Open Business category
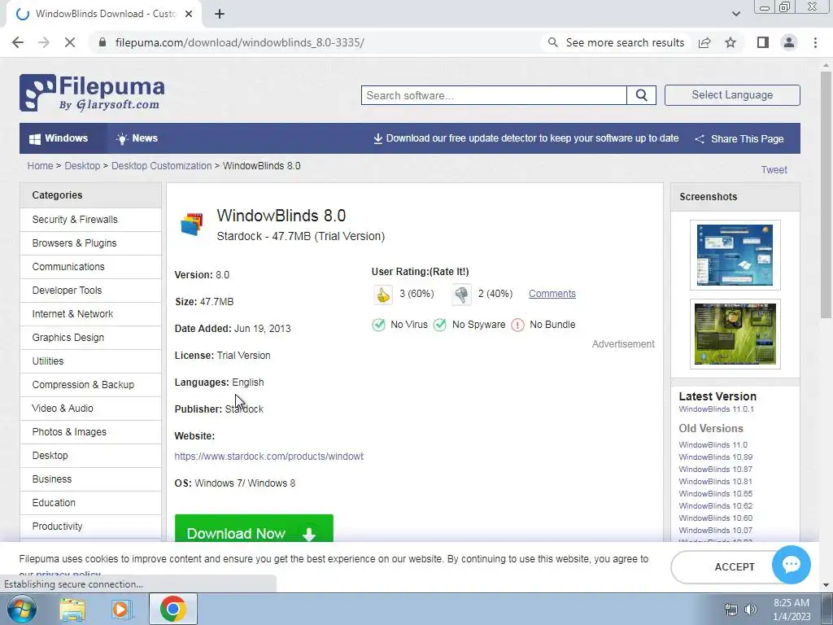Viewport: 833px width, 625px height. point(91,479)
